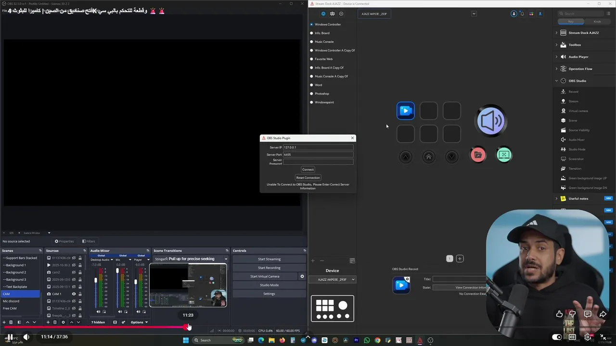616x346 pixels.
Task: Select the Info. Board profile
Action: (x=322, y=33)
